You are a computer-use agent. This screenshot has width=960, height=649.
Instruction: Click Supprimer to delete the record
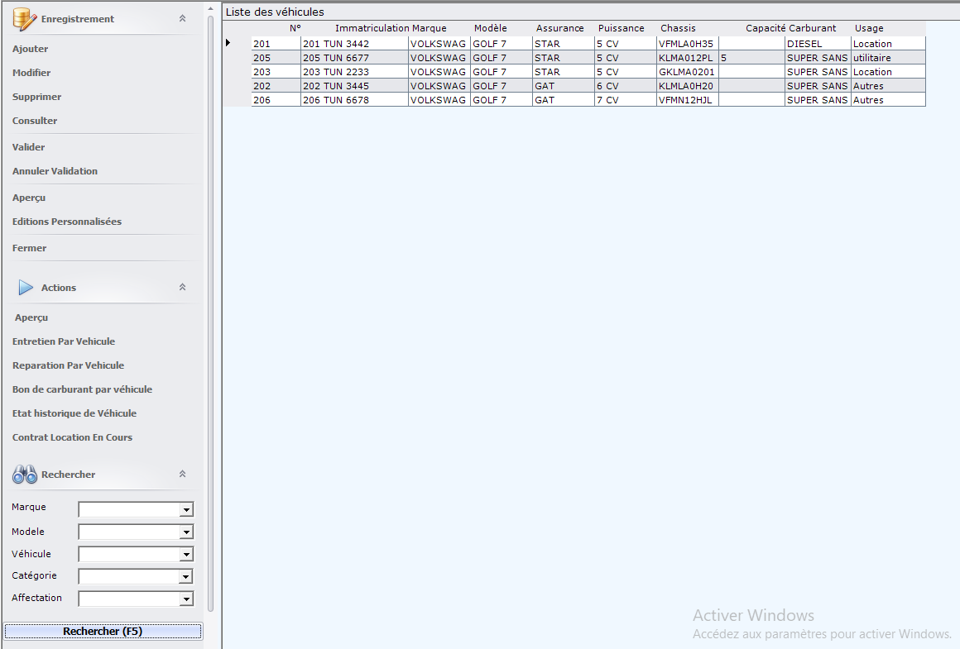pos(36,97)
